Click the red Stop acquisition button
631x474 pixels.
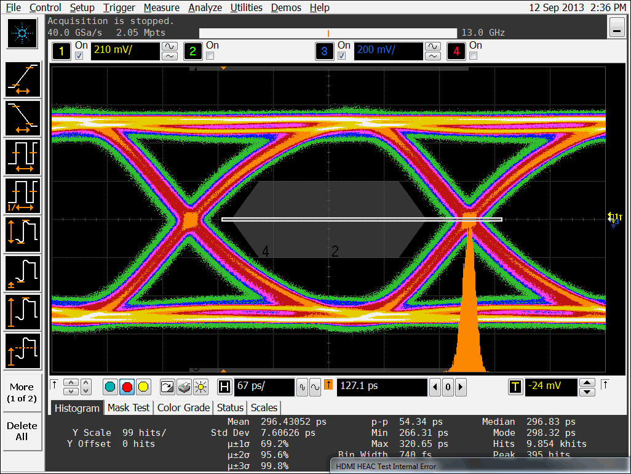coord(127,387)
